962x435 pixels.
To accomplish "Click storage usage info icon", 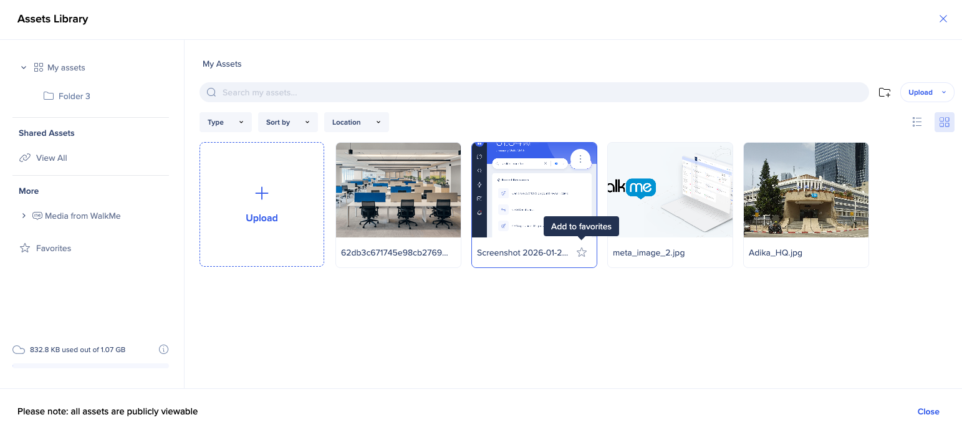I will pos(163,350).
